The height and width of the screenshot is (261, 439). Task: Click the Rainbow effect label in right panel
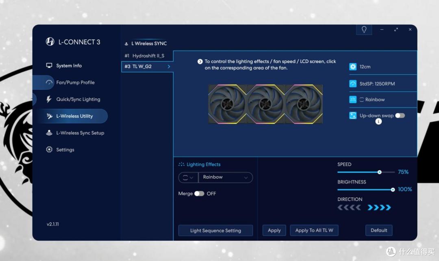(x=375, y=99)
